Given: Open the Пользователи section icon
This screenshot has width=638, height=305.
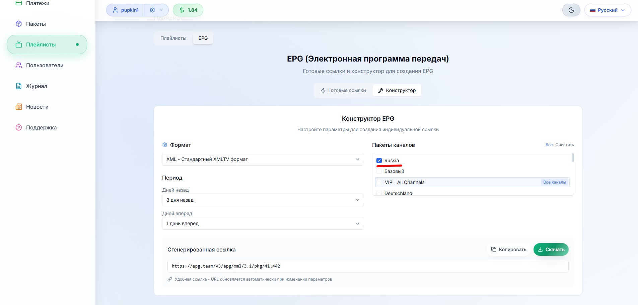Looking at the screenshot, I should pos(19,65).
